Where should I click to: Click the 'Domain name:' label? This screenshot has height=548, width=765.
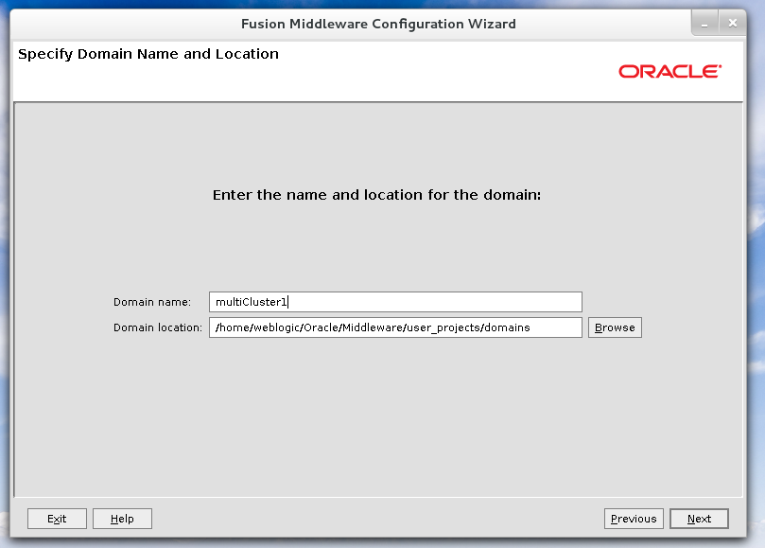click(x=152, y=302)
